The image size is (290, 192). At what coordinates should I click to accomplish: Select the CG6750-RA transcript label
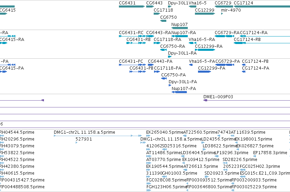172,46
